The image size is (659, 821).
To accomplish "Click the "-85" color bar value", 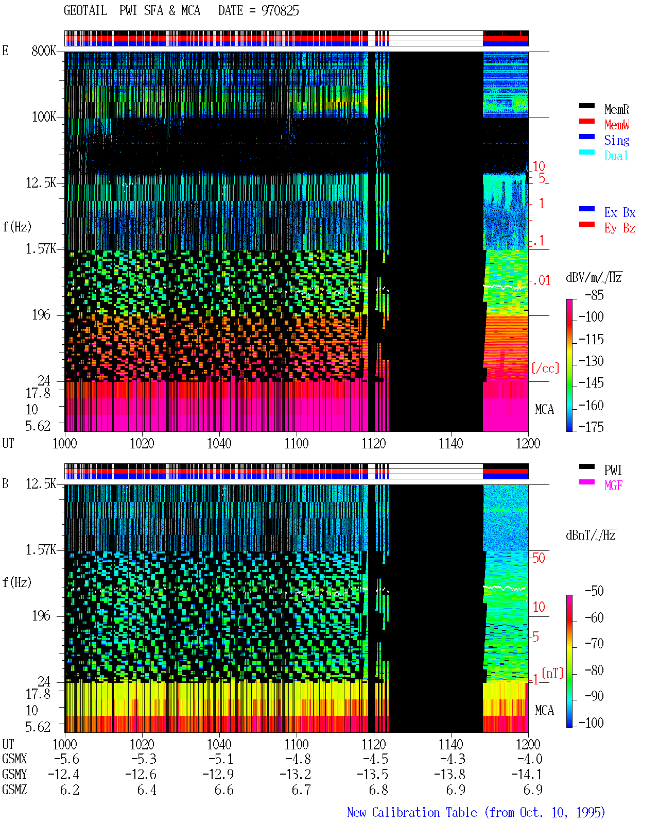I will point(594,295).
